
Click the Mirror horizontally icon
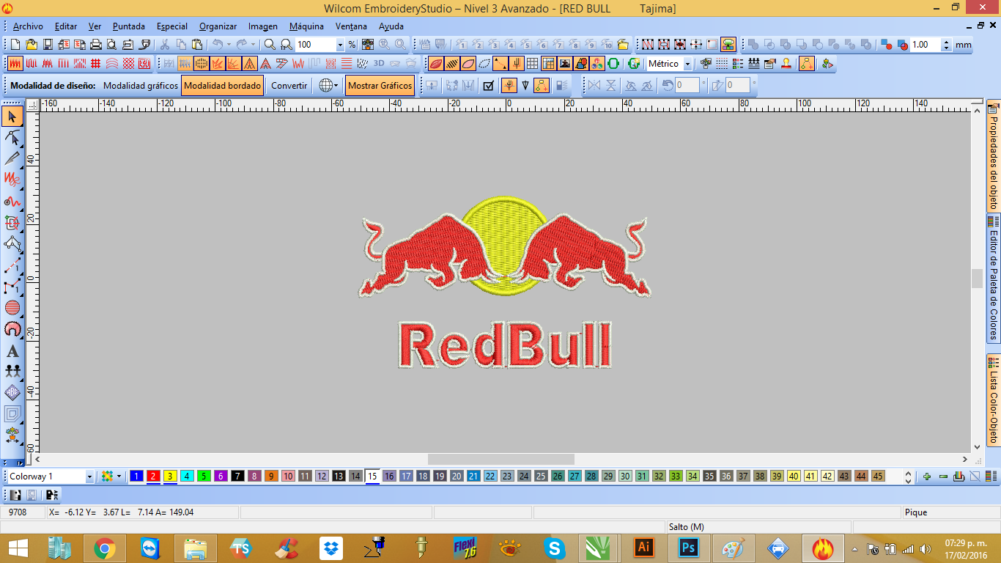pyautogui.click(x=594, y=86)
